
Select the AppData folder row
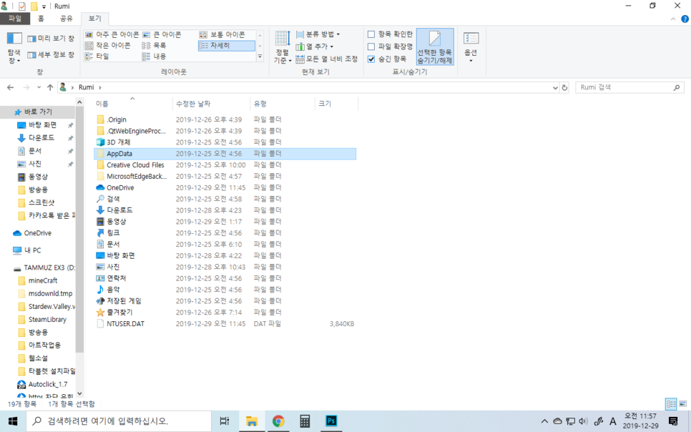point(225,154)
